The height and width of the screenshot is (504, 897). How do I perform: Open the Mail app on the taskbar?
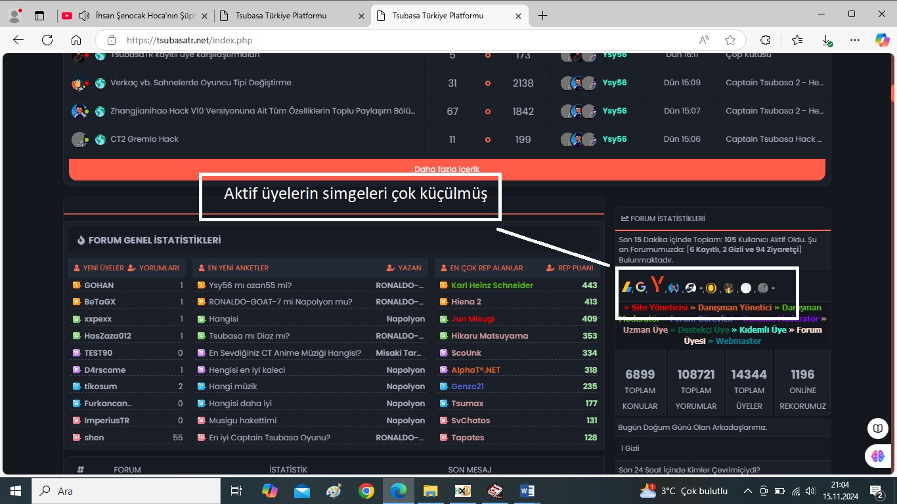(x=302, y=491)
